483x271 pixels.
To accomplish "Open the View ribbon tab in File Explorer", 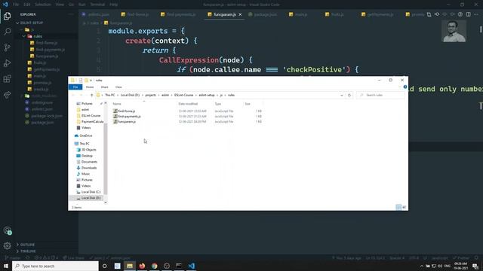I will click(118, 87).
